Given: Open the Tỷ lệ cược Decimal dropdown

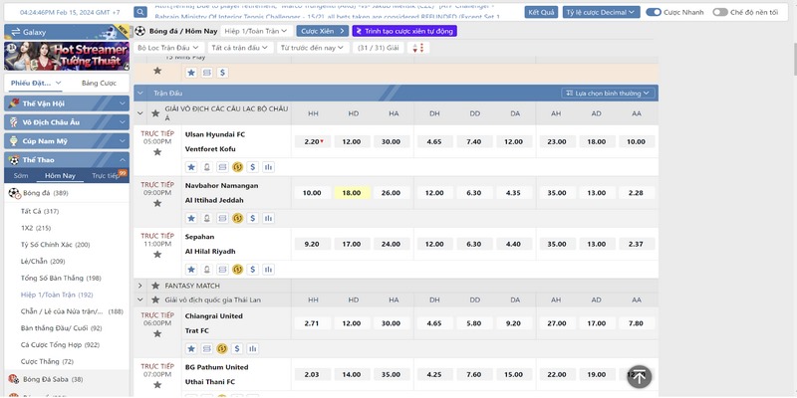Looking at the screenshot, I should click(601, 12).
